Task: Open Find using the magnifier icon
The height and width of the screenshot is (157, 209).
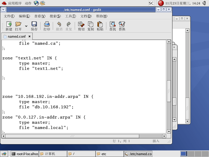Action: click(113, 24)
